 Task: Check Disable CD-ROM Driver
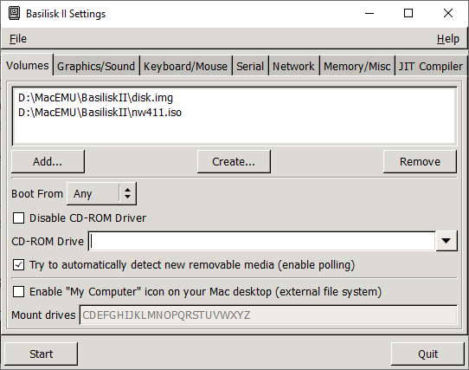(18, 218)
